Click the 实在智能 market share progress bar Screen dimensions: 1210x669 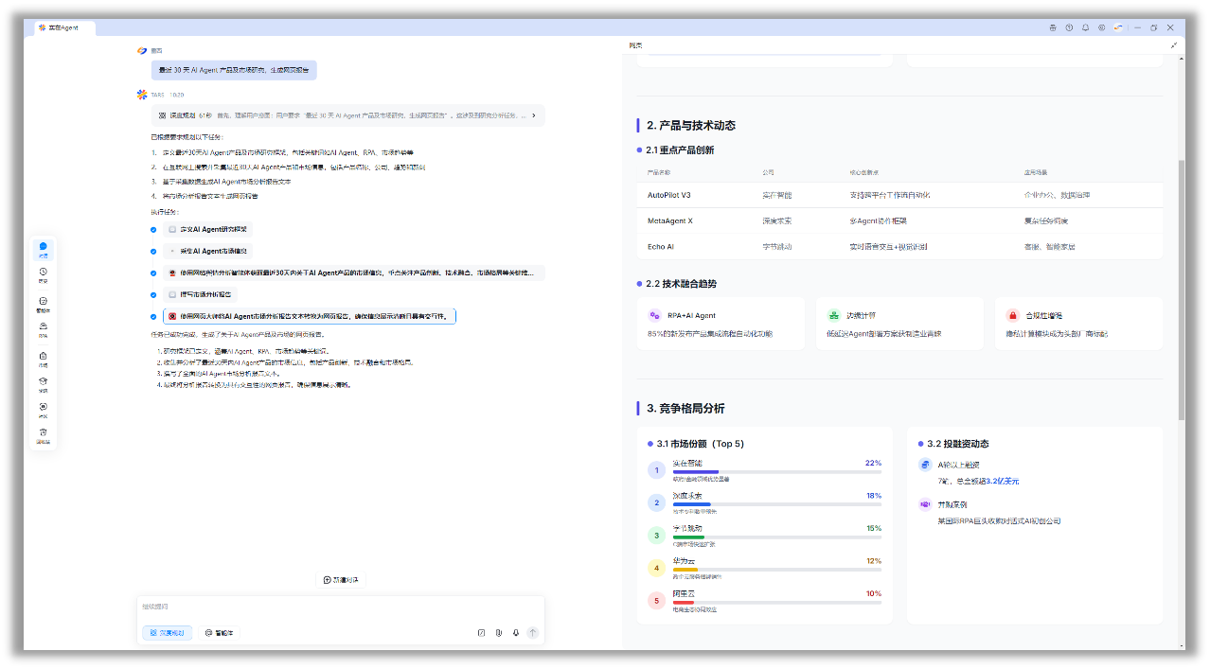pyautogui.click(x=776, y=471)
